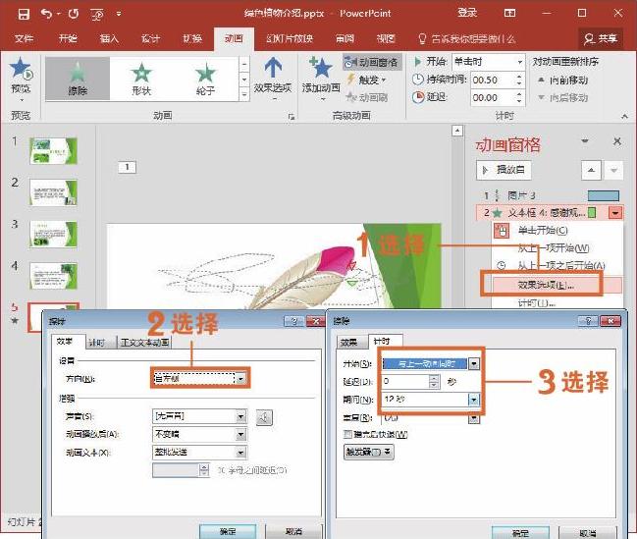The width and height of the screenshot is (637, 539).
Task: Open the 文件 menu tab
Action: (x=24, y=38)
